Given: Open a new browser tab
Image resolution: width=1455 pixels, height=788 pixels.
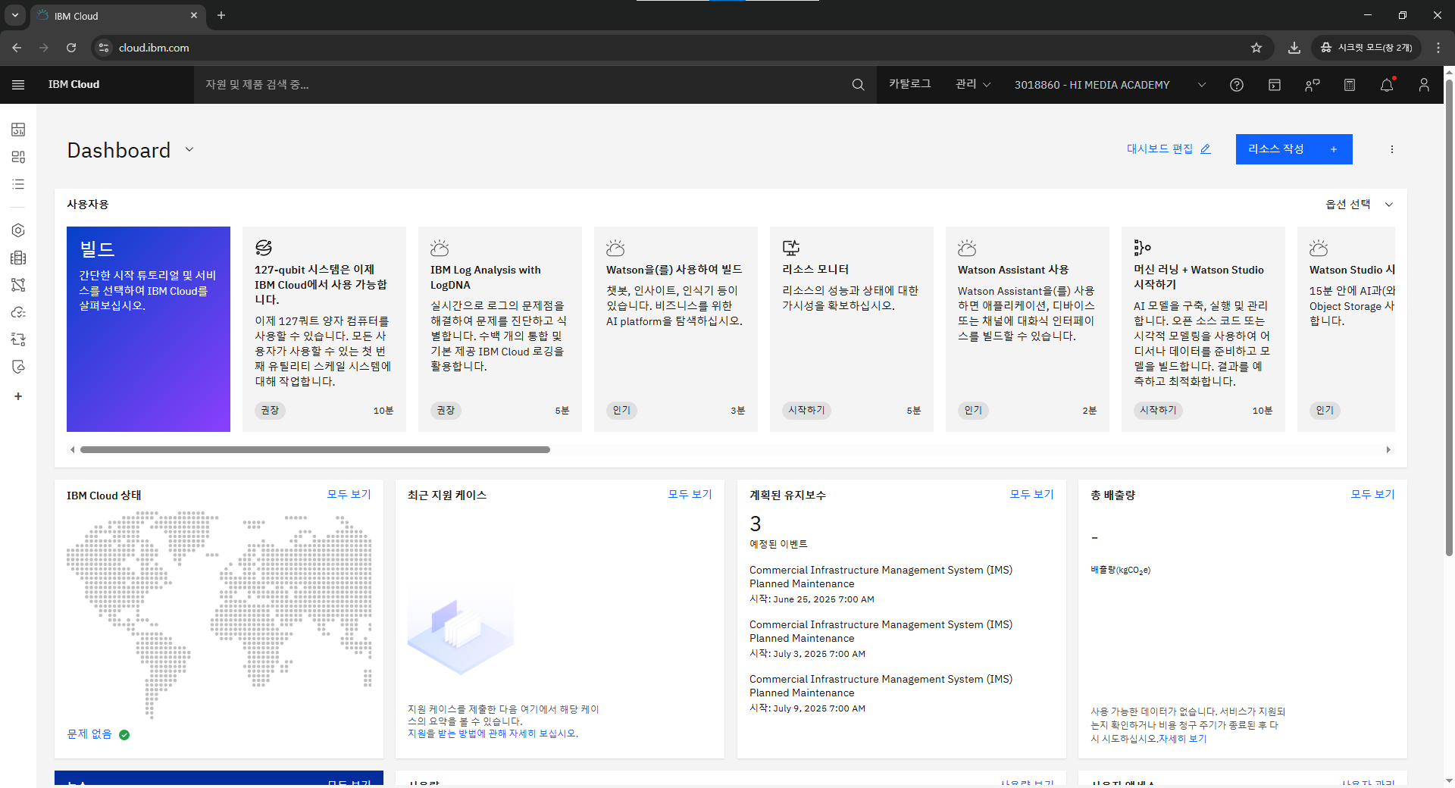Looking at the screenshot, I should tap(221, 15).
